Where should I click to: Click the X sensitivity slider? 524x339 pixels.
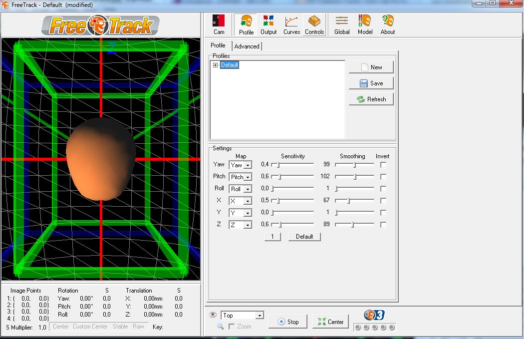tap(292, 200)
